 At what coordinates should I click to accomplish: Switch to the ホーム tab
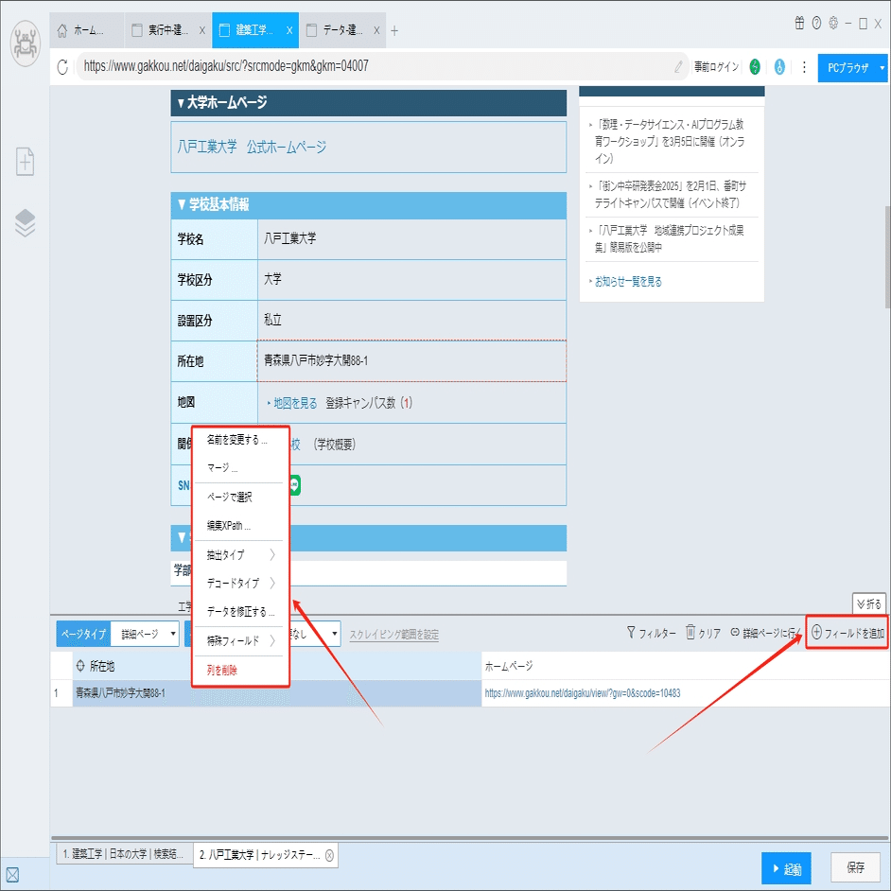pos(86,30)
